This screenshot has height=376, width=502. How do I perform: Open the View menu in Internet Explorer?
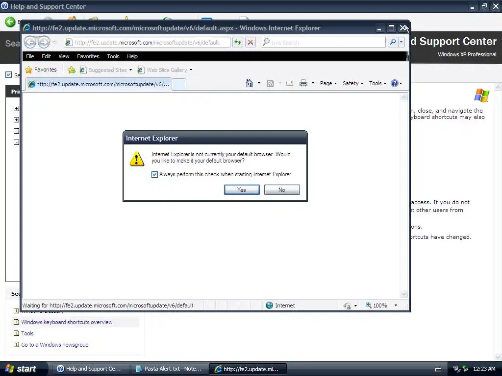pyautogui.click(x=64, y=56)
